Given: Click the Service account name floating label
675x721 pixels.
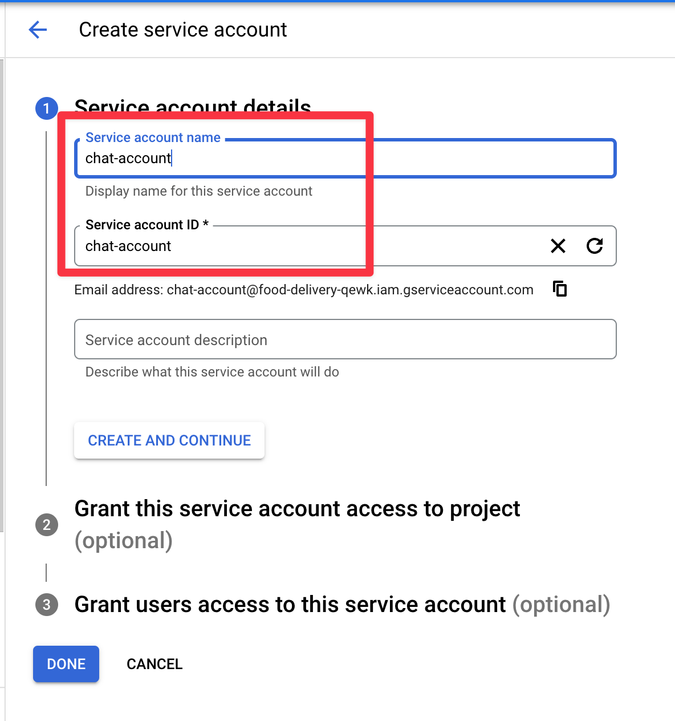Looking at the screenshot, I should (x=153, y=137).
